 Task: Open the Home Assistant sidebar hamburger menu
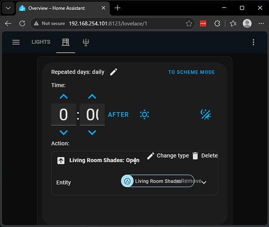pyautogui.click(x=16, y=42)
